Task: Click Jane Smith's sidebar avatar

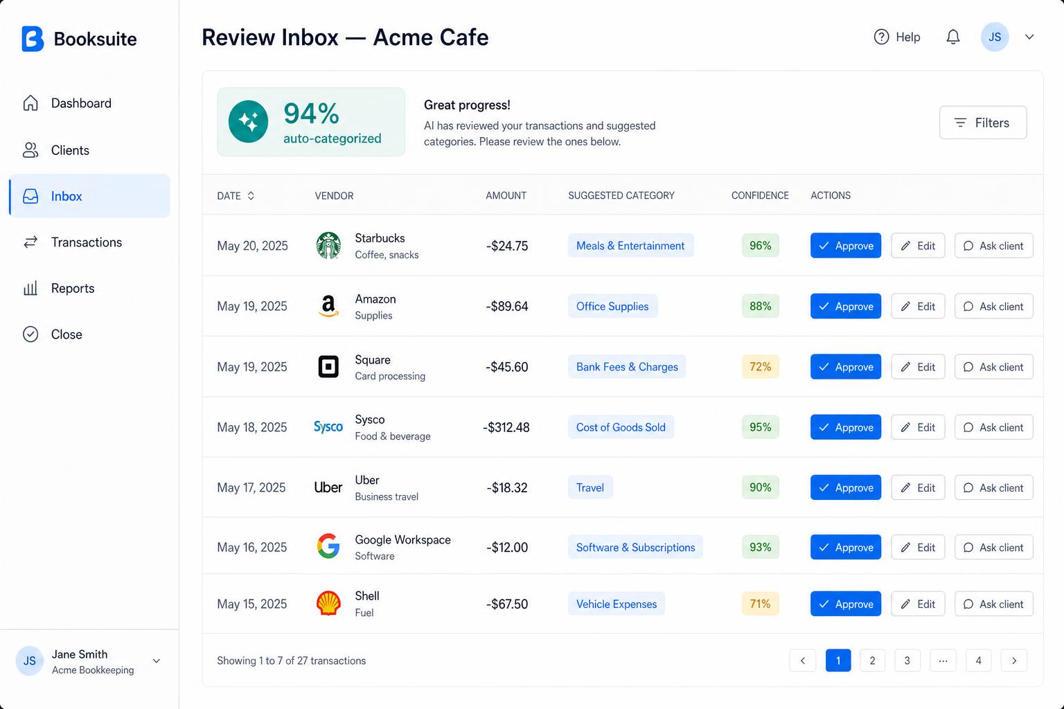Action: point(30,661)
